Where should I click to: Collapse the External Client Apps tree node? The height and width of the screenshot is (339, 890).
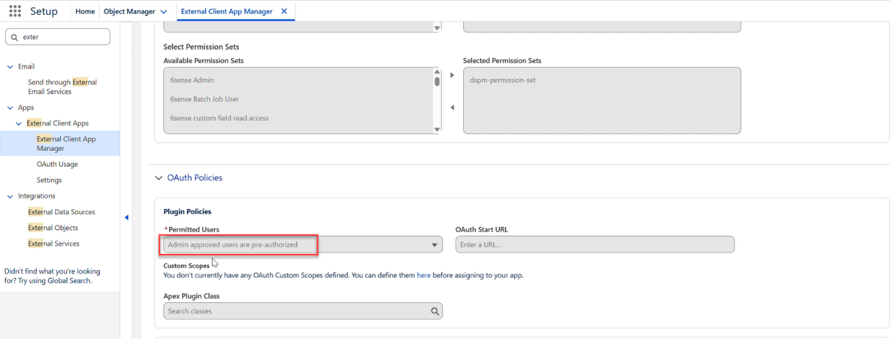point(19,123)
